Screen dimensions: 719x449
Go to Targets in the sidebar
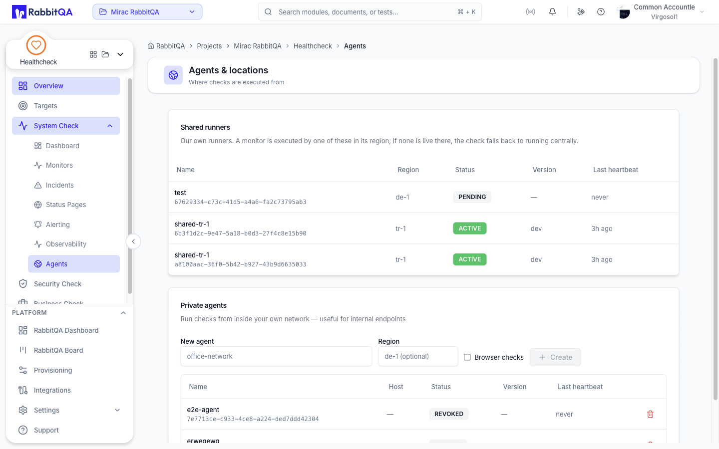coord(66,106)
